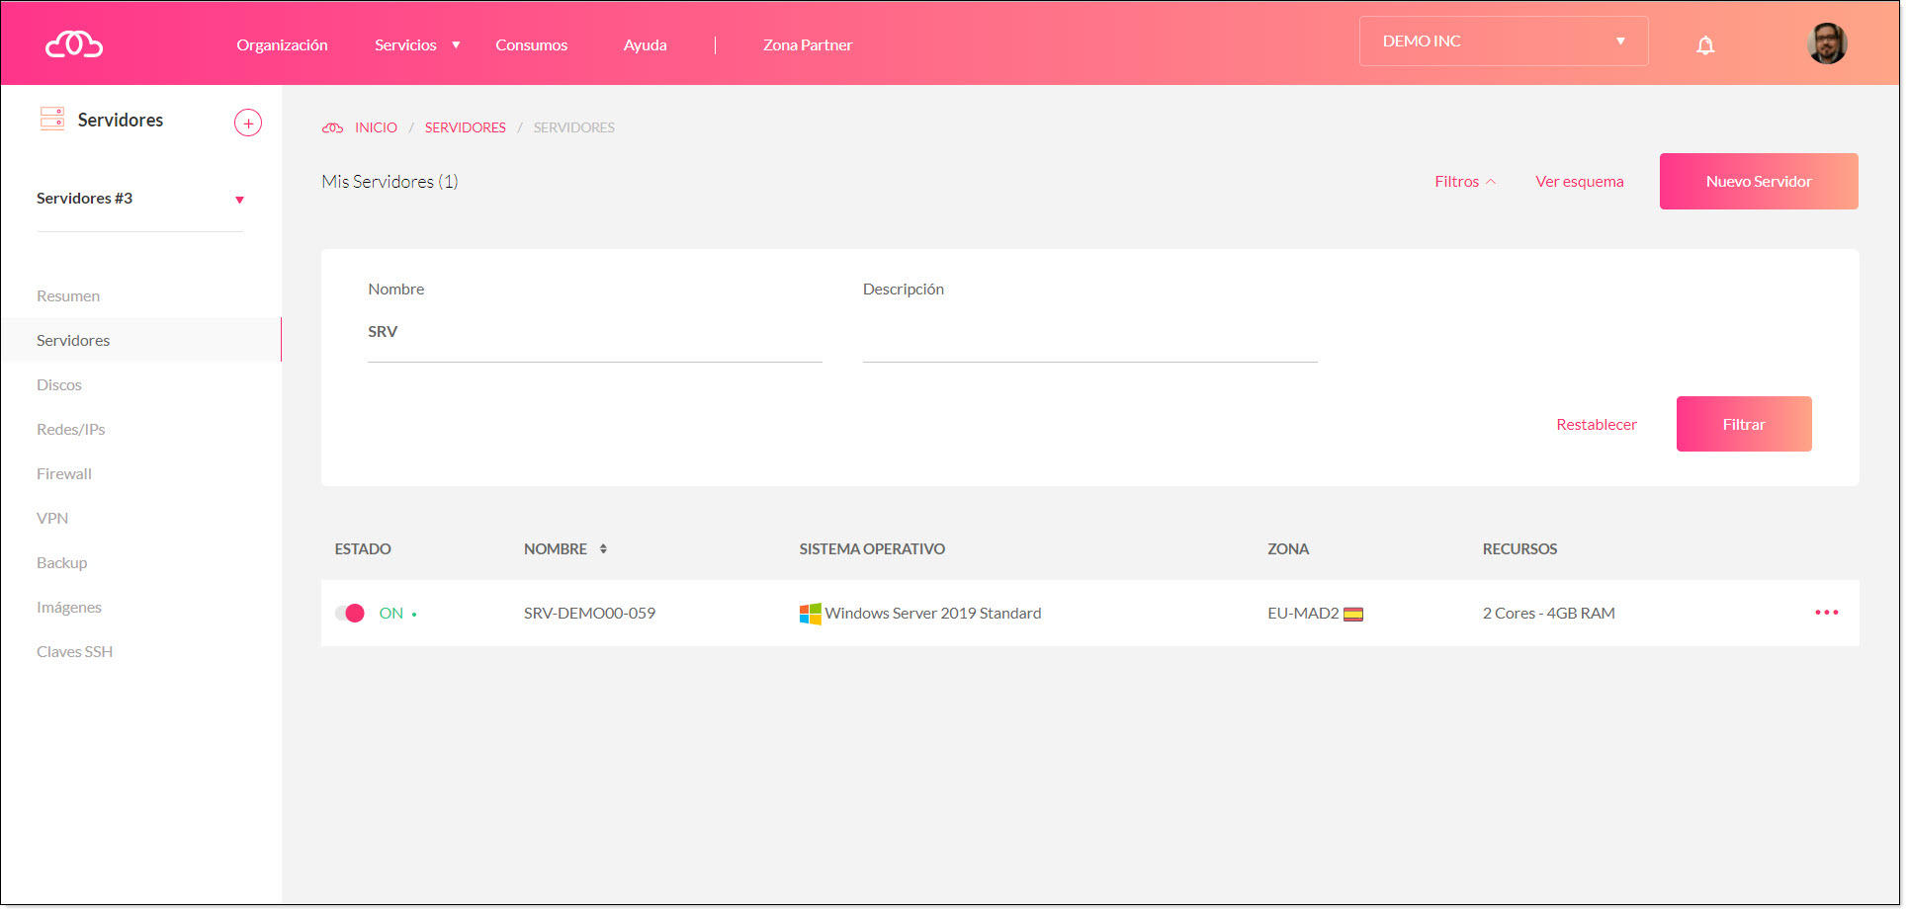Click the cloud icon in the breadcrumb
This screenshot has height=913, width=1908.
333,127
